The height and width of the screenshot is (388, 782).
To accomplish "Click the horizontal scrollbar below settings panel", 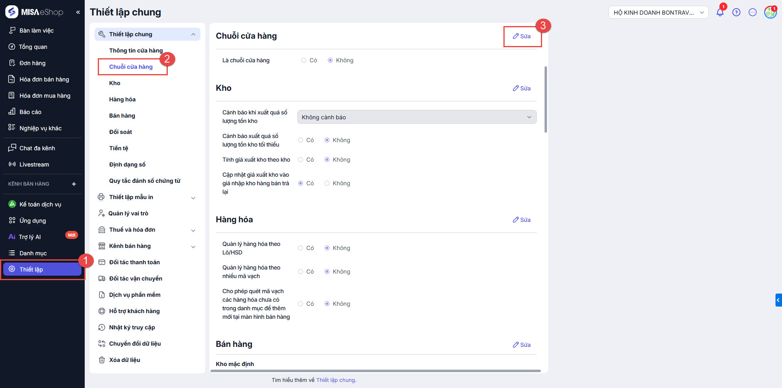I will click(x=376, y=371).
